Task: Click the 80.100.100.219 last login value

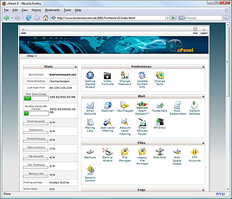Action: point(61,88)
